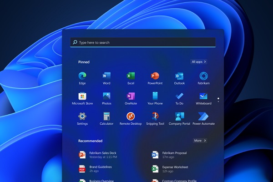
Task: Open Outlook pinned app
Action: coord(179,78)
